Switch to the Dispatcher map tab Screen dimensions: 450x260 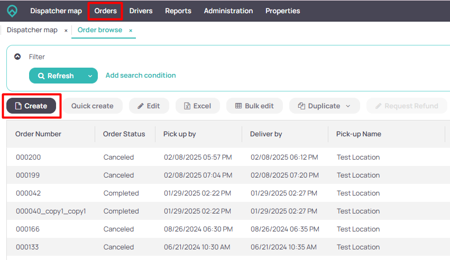tap(32, 30)
